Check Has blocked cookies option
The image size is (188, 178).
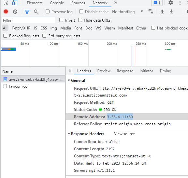click(x=153, y=28)
